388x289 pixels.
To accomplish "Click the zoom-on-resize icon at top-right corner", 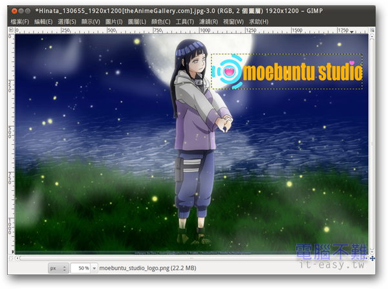I will (x=372, y=30).
